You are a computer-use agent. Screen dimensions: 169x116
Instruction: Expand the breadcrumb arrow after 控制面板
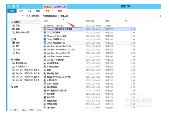(41, 16)
